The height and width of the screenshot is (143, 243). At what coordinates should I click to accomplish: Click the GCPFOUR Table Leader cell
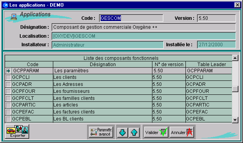click(x=209, y=91)
